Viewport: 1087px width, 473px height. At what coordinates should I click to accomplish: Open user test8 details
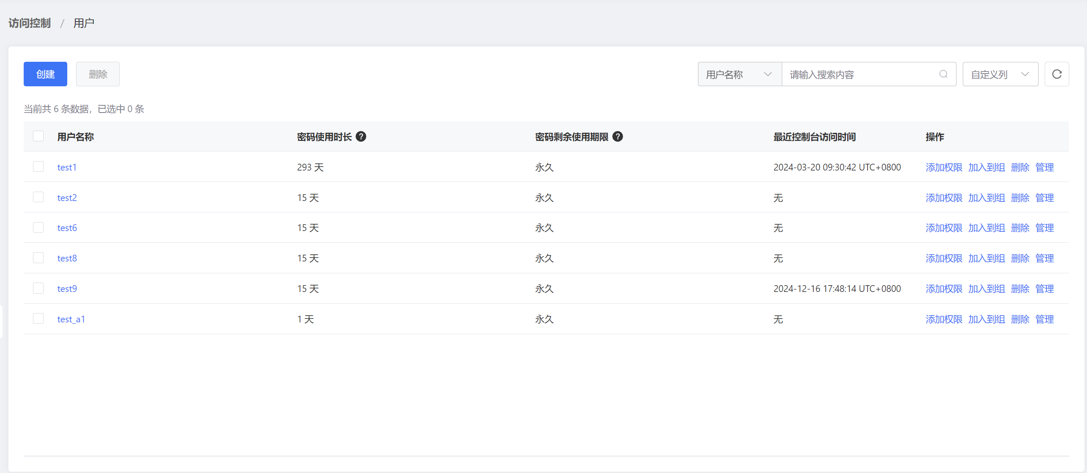coord(67,258)
